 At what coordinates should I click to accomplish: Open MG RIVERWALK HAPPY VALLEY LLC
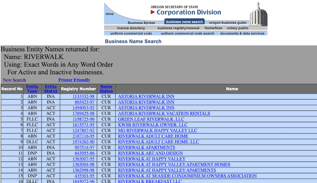[158, 130]
